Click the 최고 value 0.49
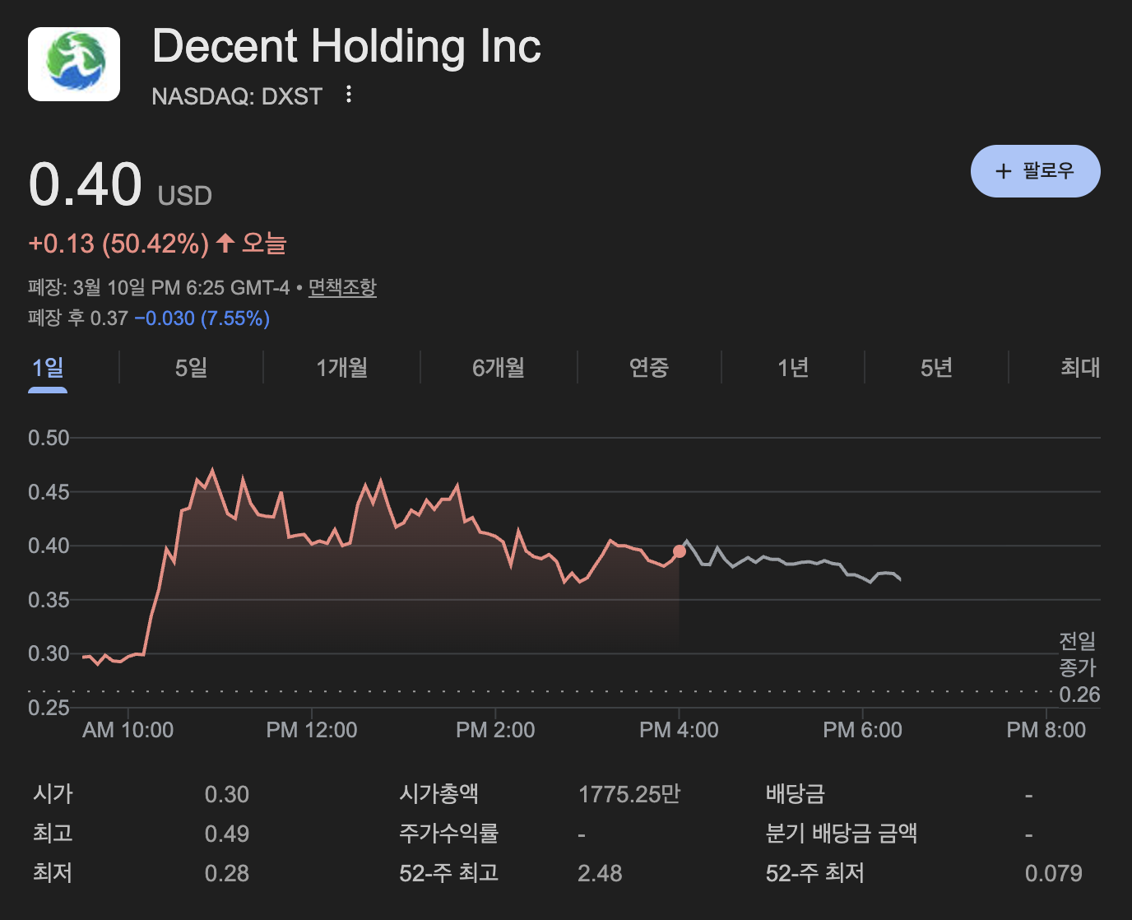The width and height of the screenshot is (1132, 920). [x=226, y=834]
